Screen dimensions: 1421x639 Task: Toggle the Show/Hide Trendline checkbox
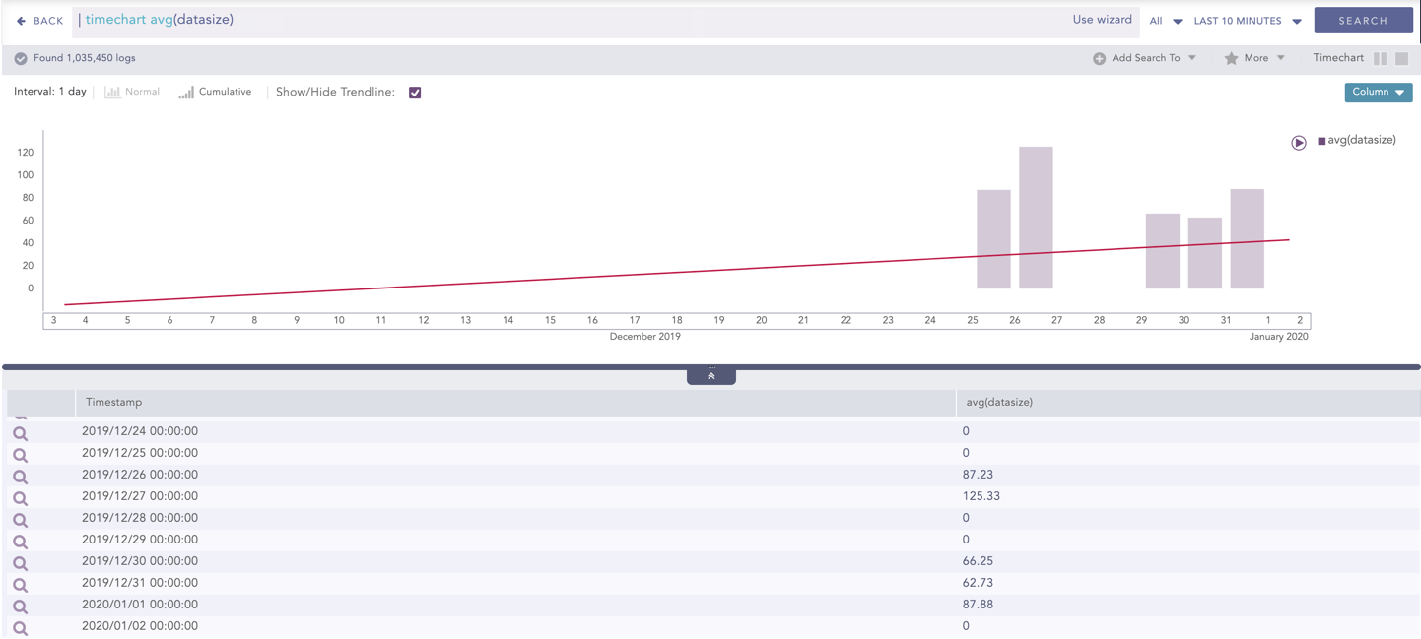click(414, 92)
